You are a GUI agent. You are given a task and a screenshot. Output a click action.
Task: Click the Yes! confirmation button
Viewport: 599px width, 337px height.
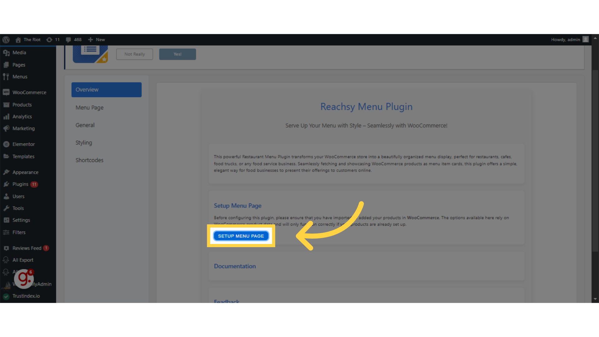(177, 54)
